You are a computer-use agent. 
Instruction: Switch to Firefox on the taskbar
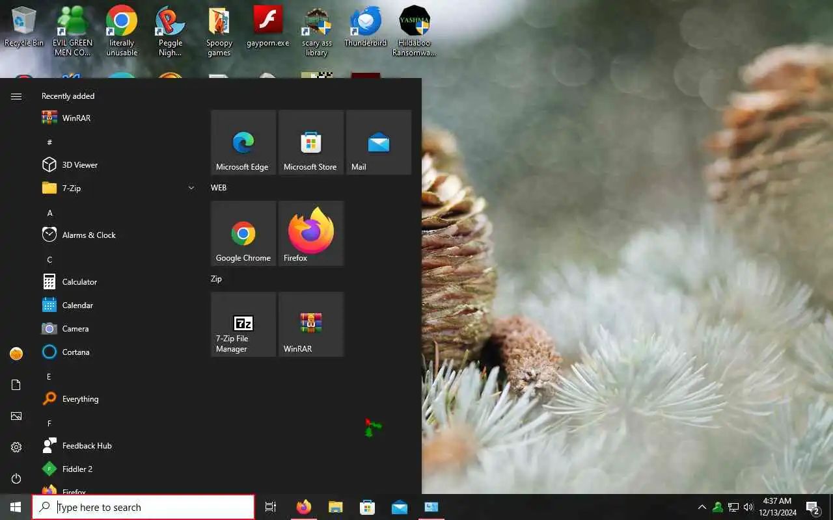tap(304, 507)
